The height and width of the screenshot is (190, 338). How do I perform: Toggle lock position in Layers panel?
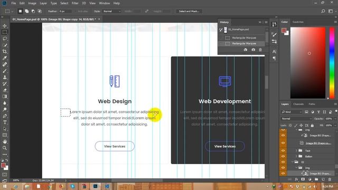301,126
